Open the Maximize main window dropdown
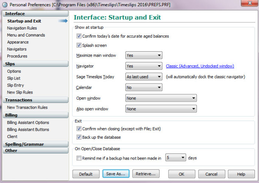The width and height of the screenshot is (259, 183). pyautogui.click(x=144, y=55)
